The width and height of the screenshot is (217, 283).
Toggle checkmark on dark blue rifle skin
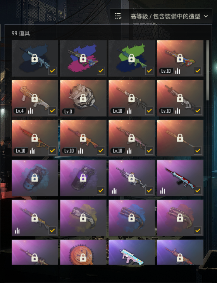click(x=52, y=71)
